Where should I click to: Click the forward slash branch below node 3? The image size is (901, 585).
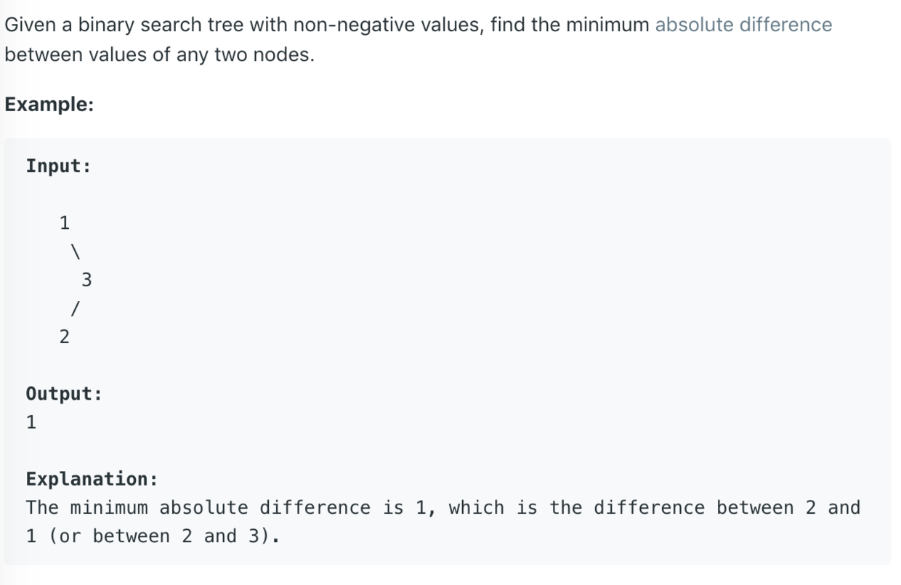pos(75,309)
